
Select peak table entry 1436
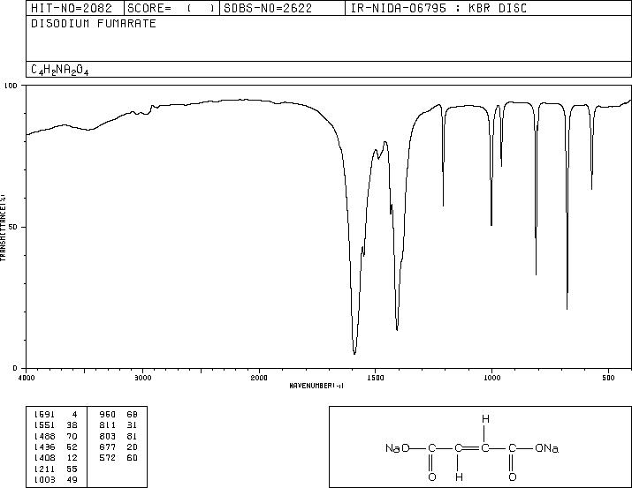point(44,447)
